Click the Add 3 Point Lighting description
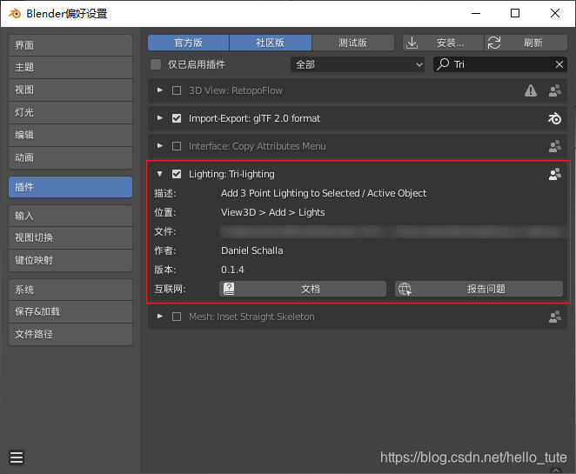 (x=324, y=193)
